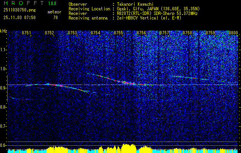Click the 0751 time marker

[26, 33]
